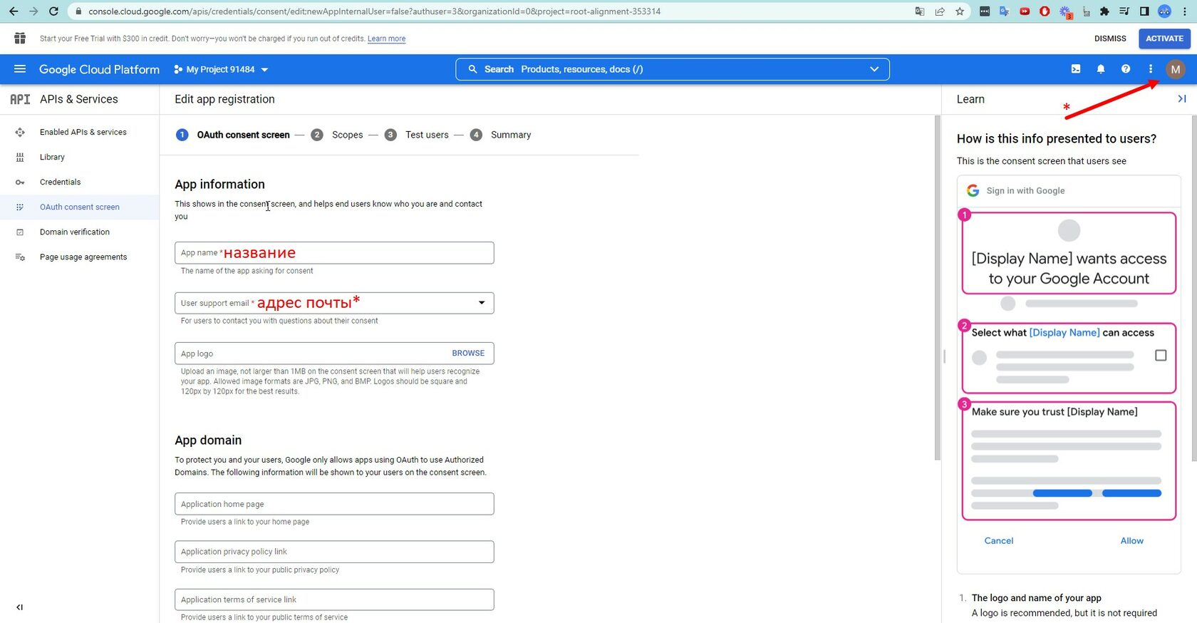This screenshot has width=1197, height=623.
Task: Open Chrome's three-dot menu
Action: pyautogui.click(x=1185, y=11)
